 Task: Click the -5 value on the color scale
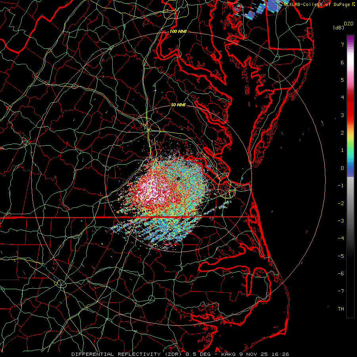click(x=341, y=256)
